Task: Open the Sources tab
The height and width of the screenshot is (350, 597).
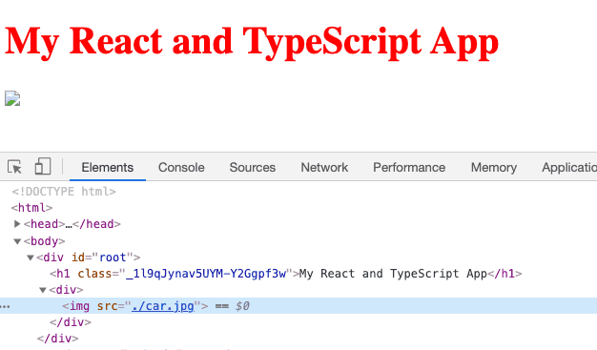Action: 253,167
